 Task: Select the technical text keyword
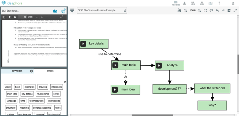coord(37,101)
